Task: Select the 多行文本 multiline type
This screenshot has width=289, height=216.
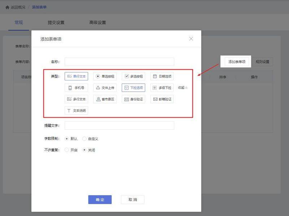Action: [76, 99]
